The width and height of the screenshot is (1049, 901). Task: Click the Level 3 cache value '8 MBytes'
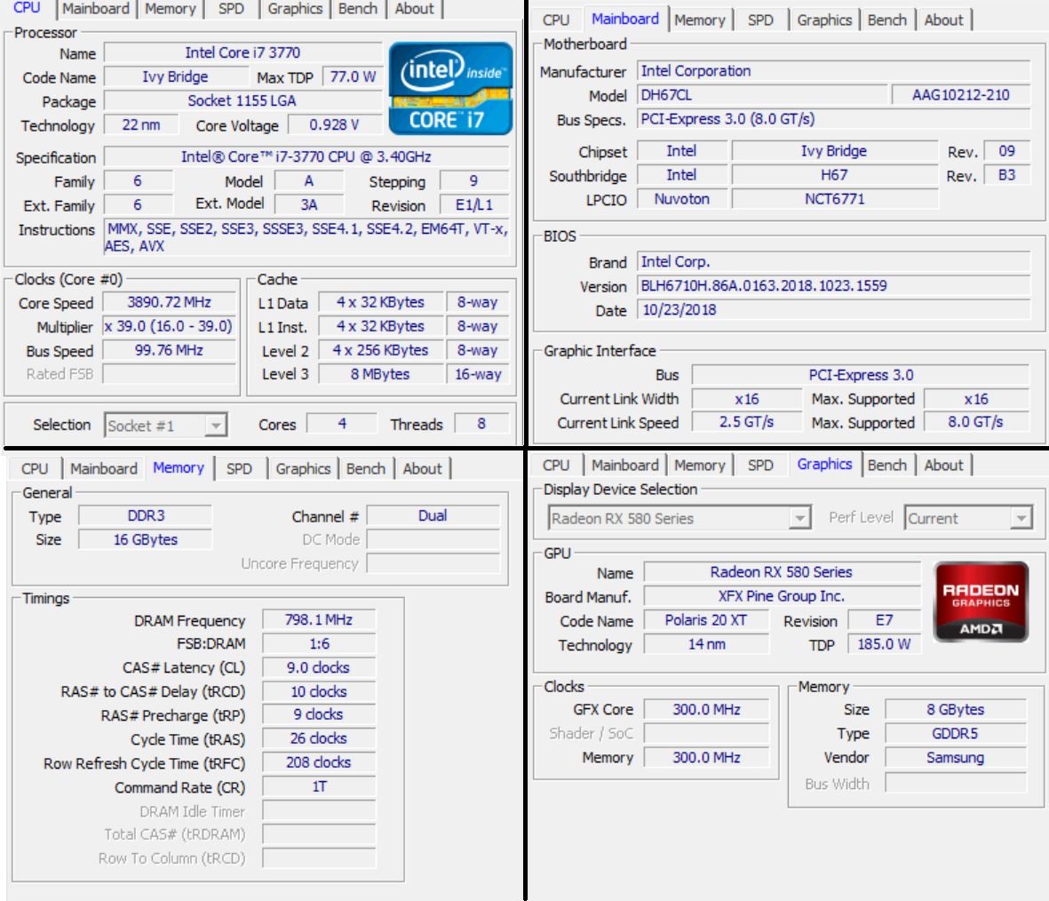point(380,374)
